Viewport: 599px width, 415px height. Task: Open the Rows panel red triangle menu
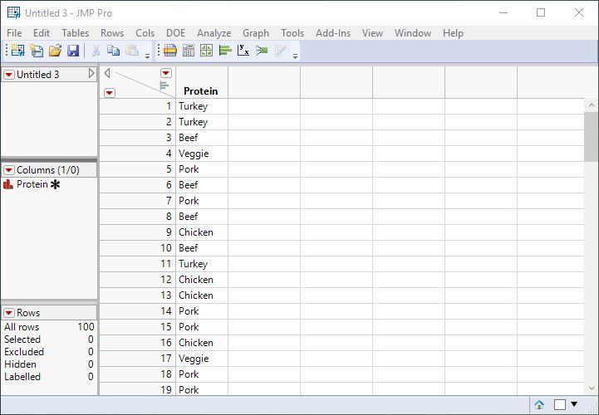coord(9,313)
